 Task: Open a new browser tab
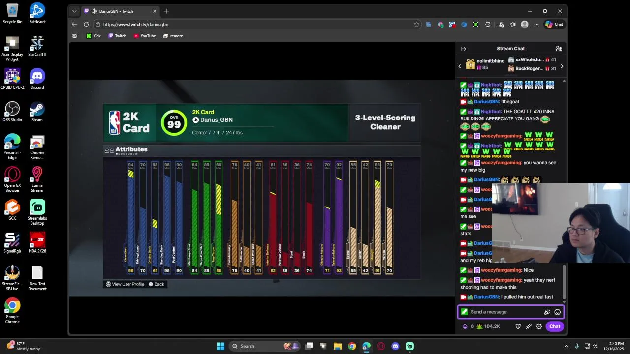point(166,11)
